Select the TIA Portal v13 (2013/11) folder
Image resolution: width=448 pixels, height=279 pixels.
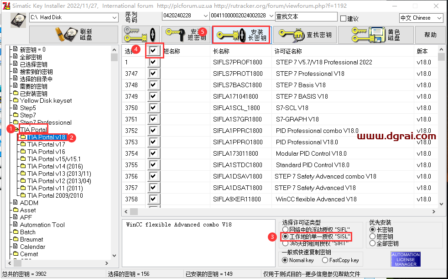(x=59, y=174)
